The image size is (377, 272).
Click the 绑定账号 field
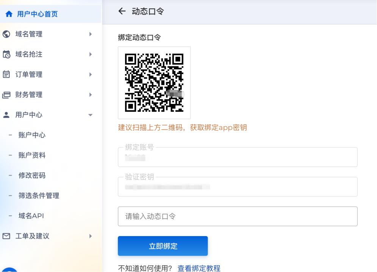(x=238, y=157)
